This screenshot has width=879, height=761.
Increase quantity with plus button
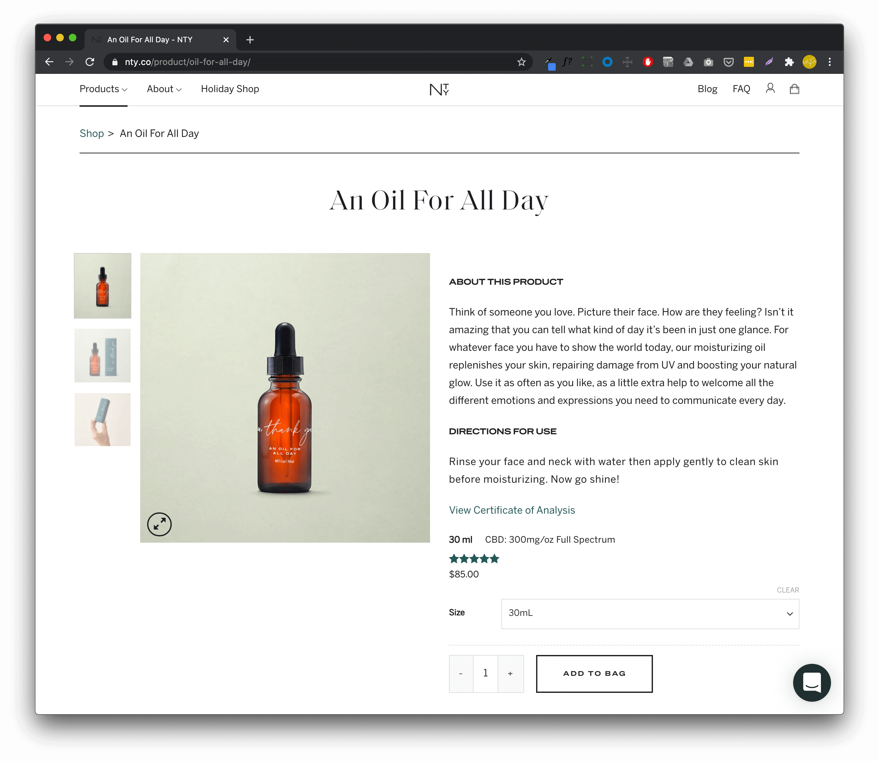pos(510,673)
